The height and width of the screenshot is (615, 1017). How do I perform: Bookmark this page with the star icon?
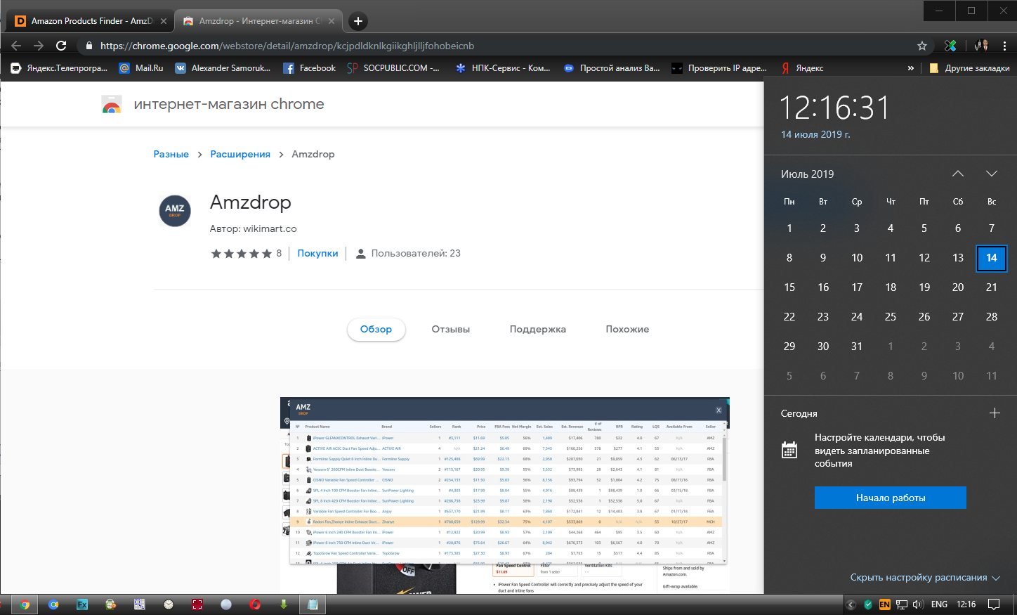click(922, 46)
